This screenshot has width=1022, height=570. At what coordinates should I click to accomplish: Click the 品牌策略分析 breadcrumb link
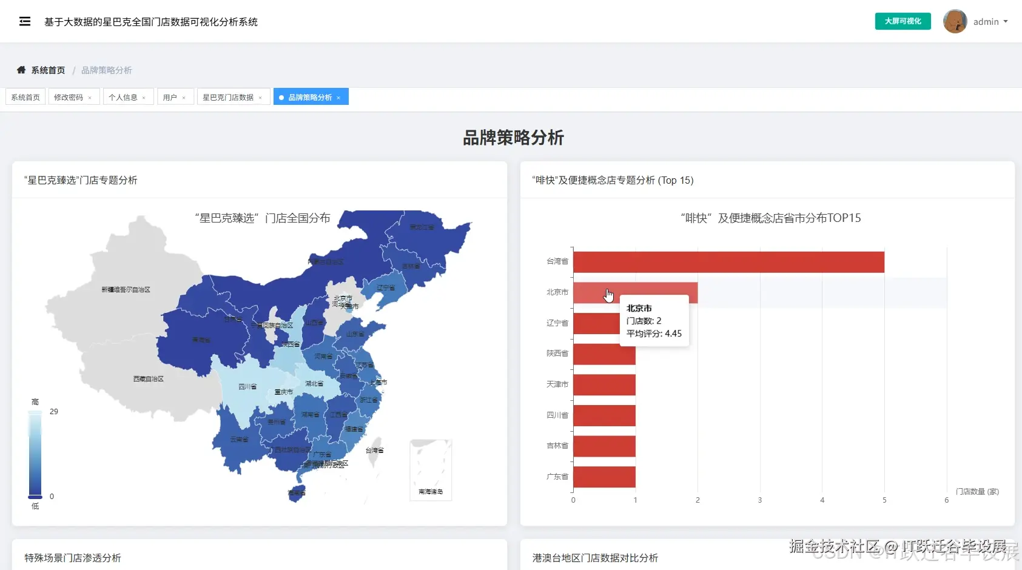[x=106, y=70]
